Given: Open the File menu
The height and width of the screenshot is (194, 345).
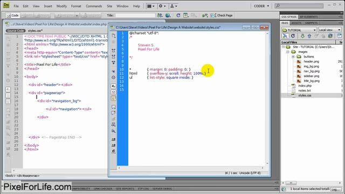Looking at the screenshot, I should [x=16, y=6].
